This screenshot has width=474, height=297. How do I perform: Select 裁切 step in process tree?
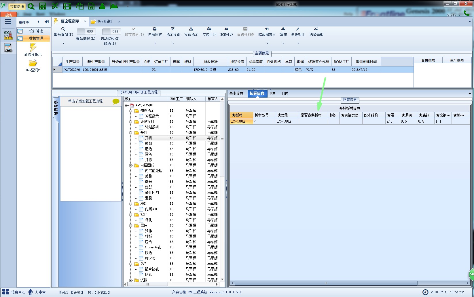[x=148, y=143]
